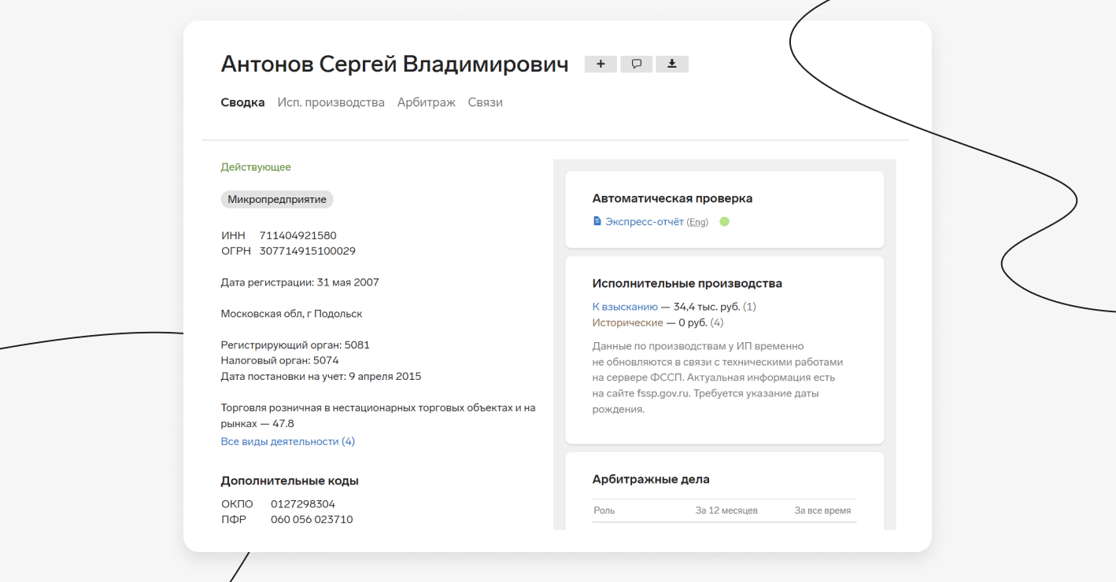Open К взысканию executive proceedings link

click(625, 306)
